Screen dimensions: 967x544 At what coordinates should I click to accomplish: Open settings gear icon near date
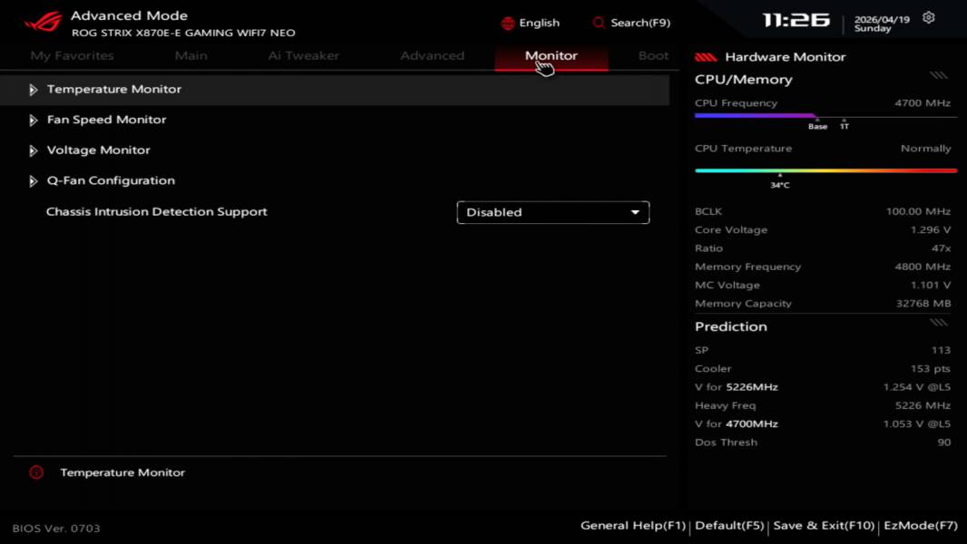928,18
